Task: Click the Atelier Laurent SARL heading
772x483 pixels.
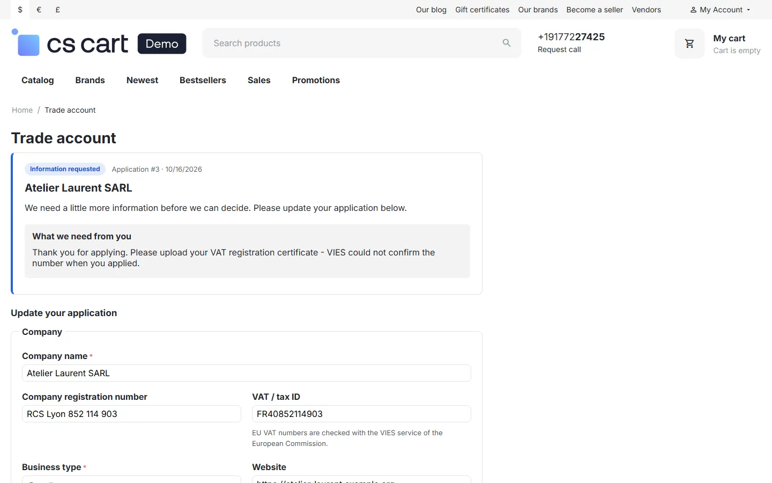Action: (x=78, y=188)
